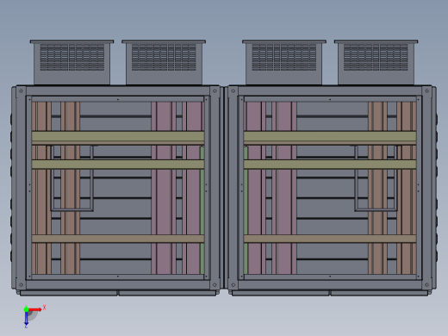Pick the small rectangular frame inside left cabinet
448x336 pixels.
click(x=72, y=178)
